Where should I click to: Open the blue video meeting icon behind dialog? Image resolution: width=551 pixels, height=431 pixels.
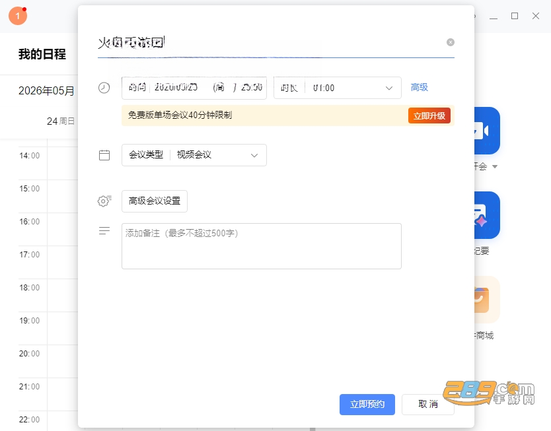[x=487, y=131]
